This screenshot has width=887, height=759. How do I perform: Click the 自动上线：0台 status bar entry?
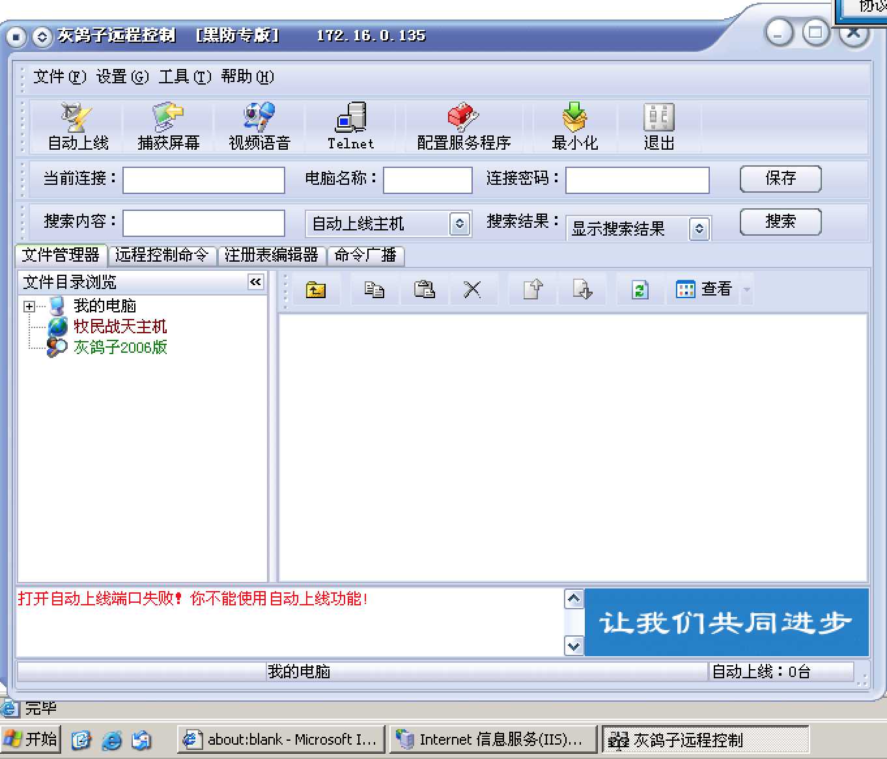click(x=761, y=671)
